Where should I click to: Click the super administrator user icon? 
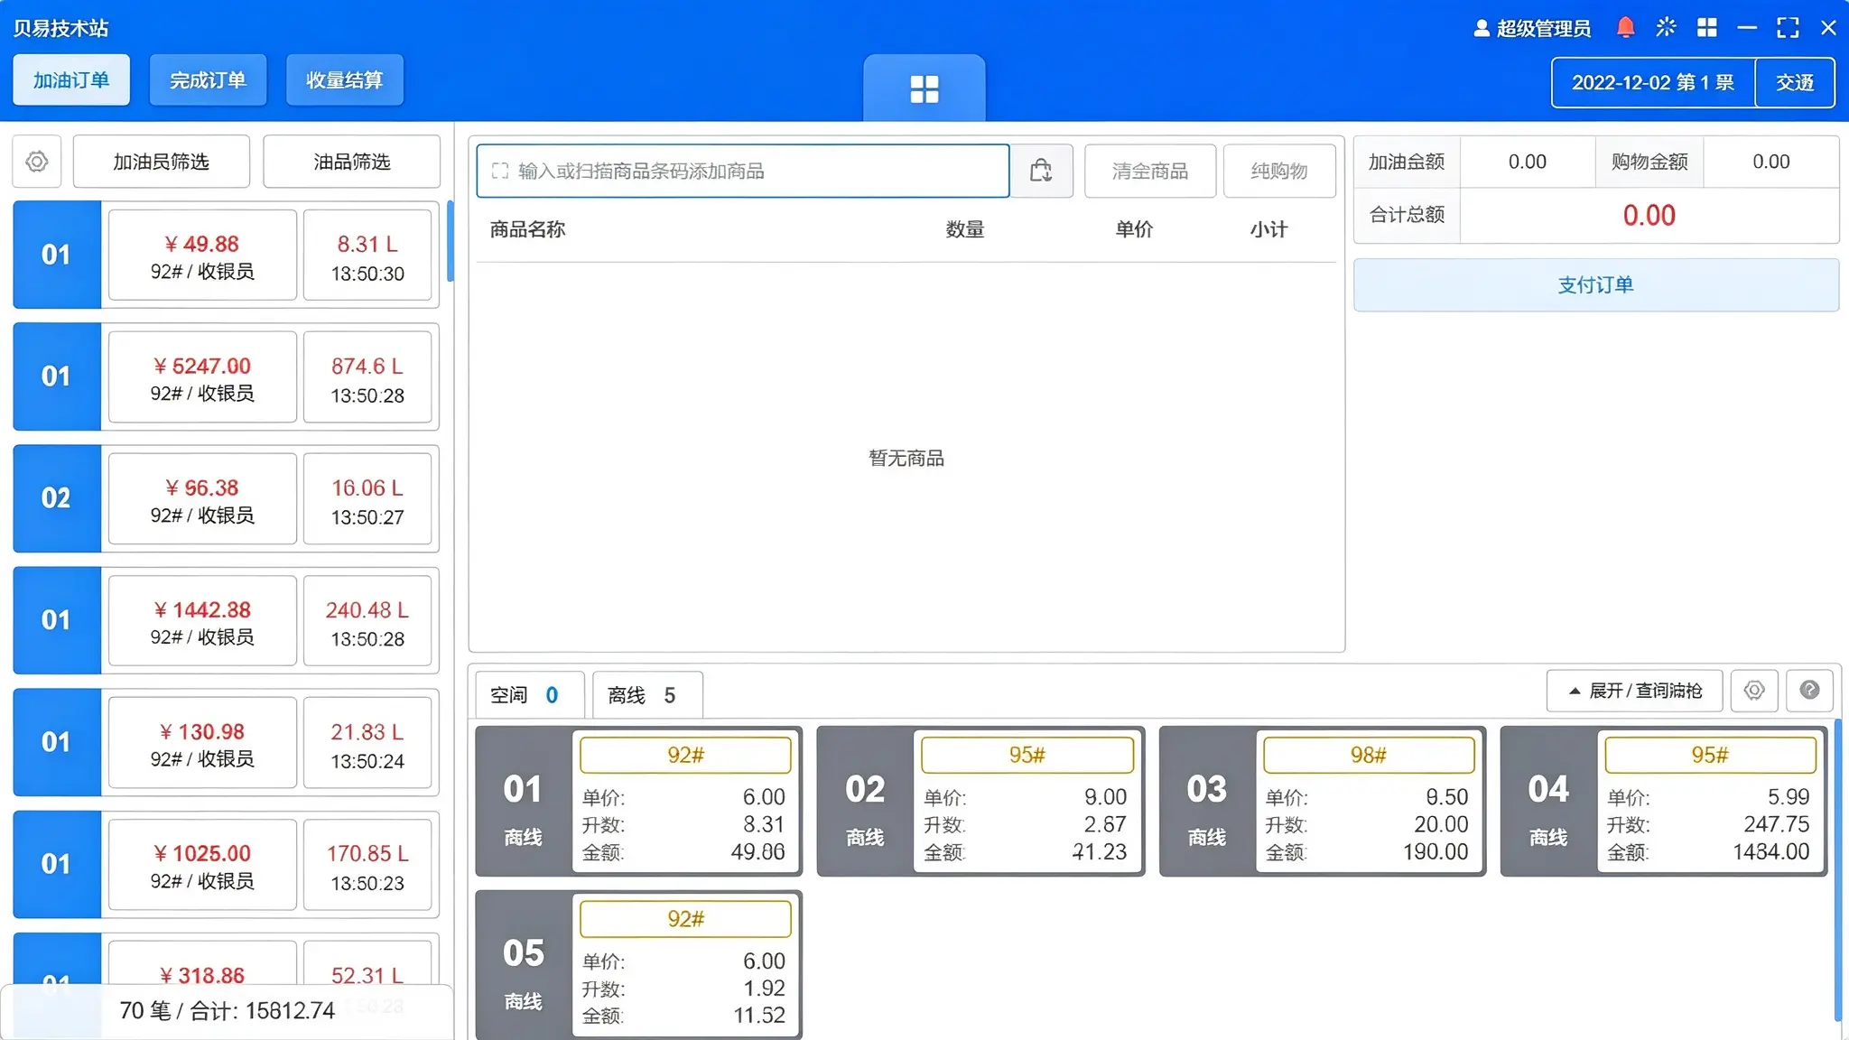coord(1482,29)
